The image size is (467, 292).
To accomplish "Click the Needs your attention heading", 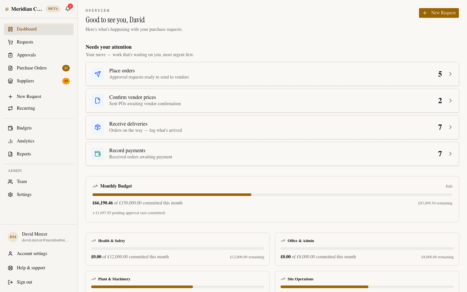I will coord(109,47).
